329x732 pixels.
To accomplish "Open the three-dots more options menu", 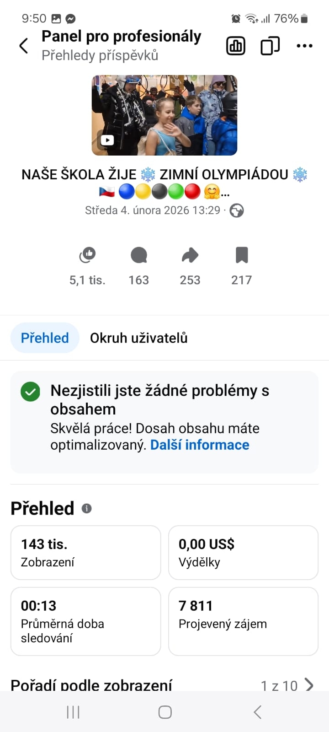I will 304,46.
